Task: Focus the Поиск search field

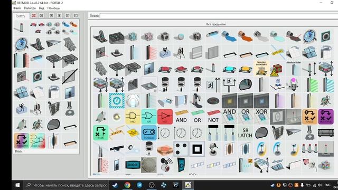Action: point(219,16)
